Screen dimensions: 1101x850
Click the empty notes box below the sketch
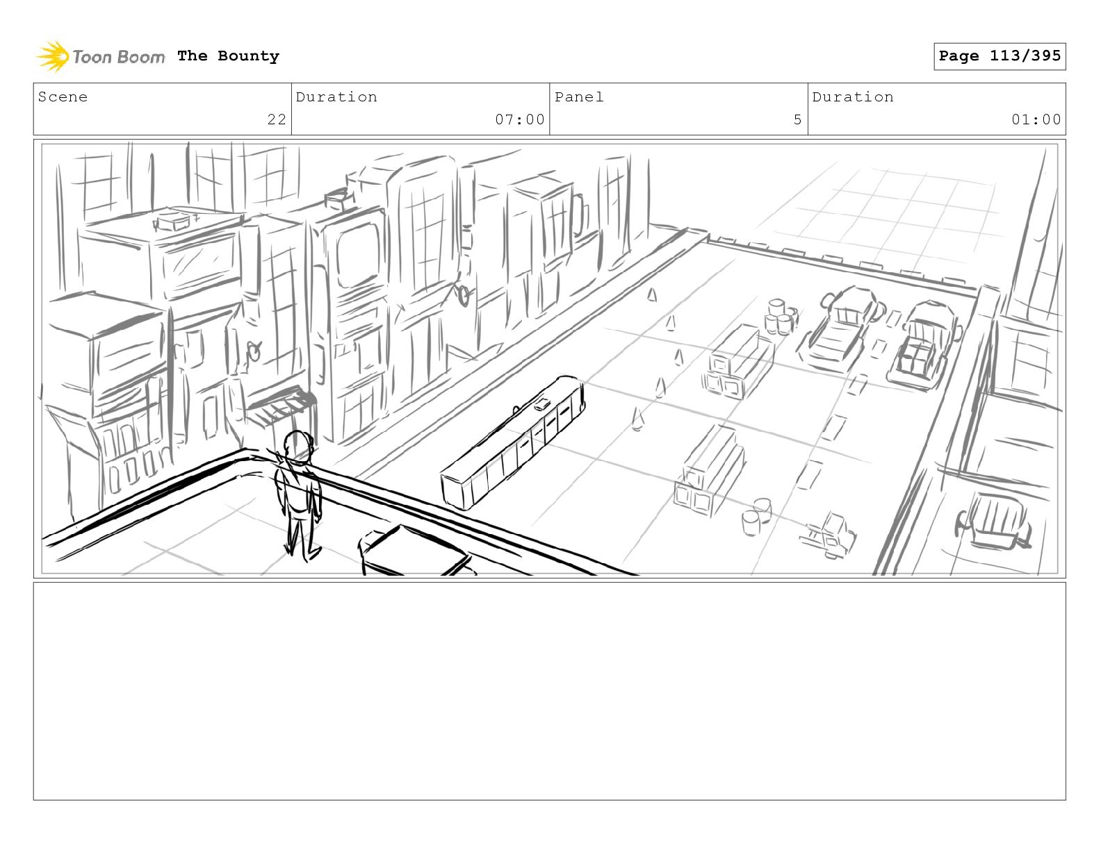click(x=550, y=691)
